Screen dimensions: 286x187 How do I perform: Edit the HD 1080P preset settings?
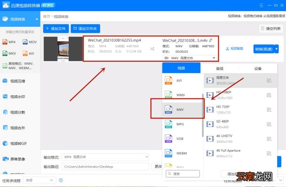click(269, 95)
